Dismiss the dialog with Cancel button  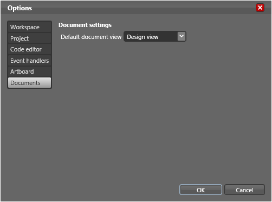[244, 190]
